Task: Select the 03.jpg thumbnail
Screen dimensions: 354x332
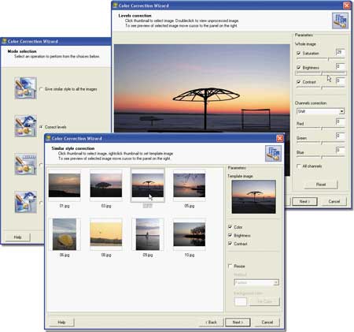Action: pyautogui.click(x=106, y=185)
